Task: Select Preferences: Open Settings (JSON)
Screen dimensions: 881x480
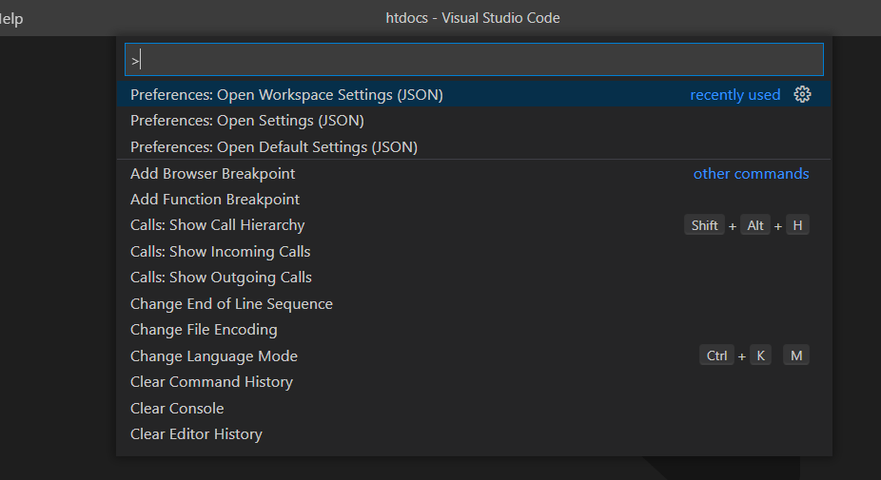Action: [474, 121]
